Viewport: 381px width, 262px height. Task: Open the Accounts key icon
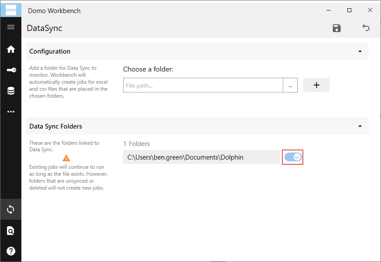11,70
